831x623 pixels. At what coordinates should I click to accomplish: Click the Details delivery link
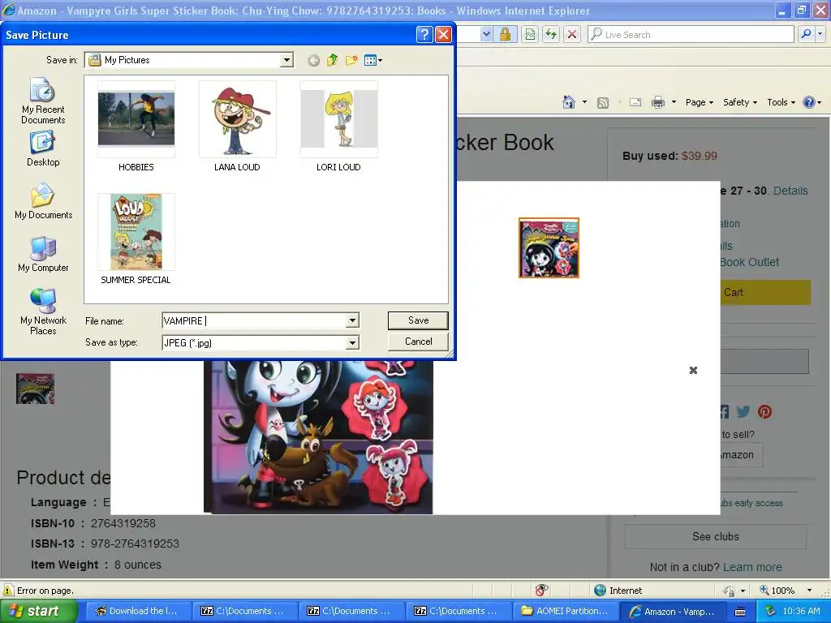[x=790, y=191]
